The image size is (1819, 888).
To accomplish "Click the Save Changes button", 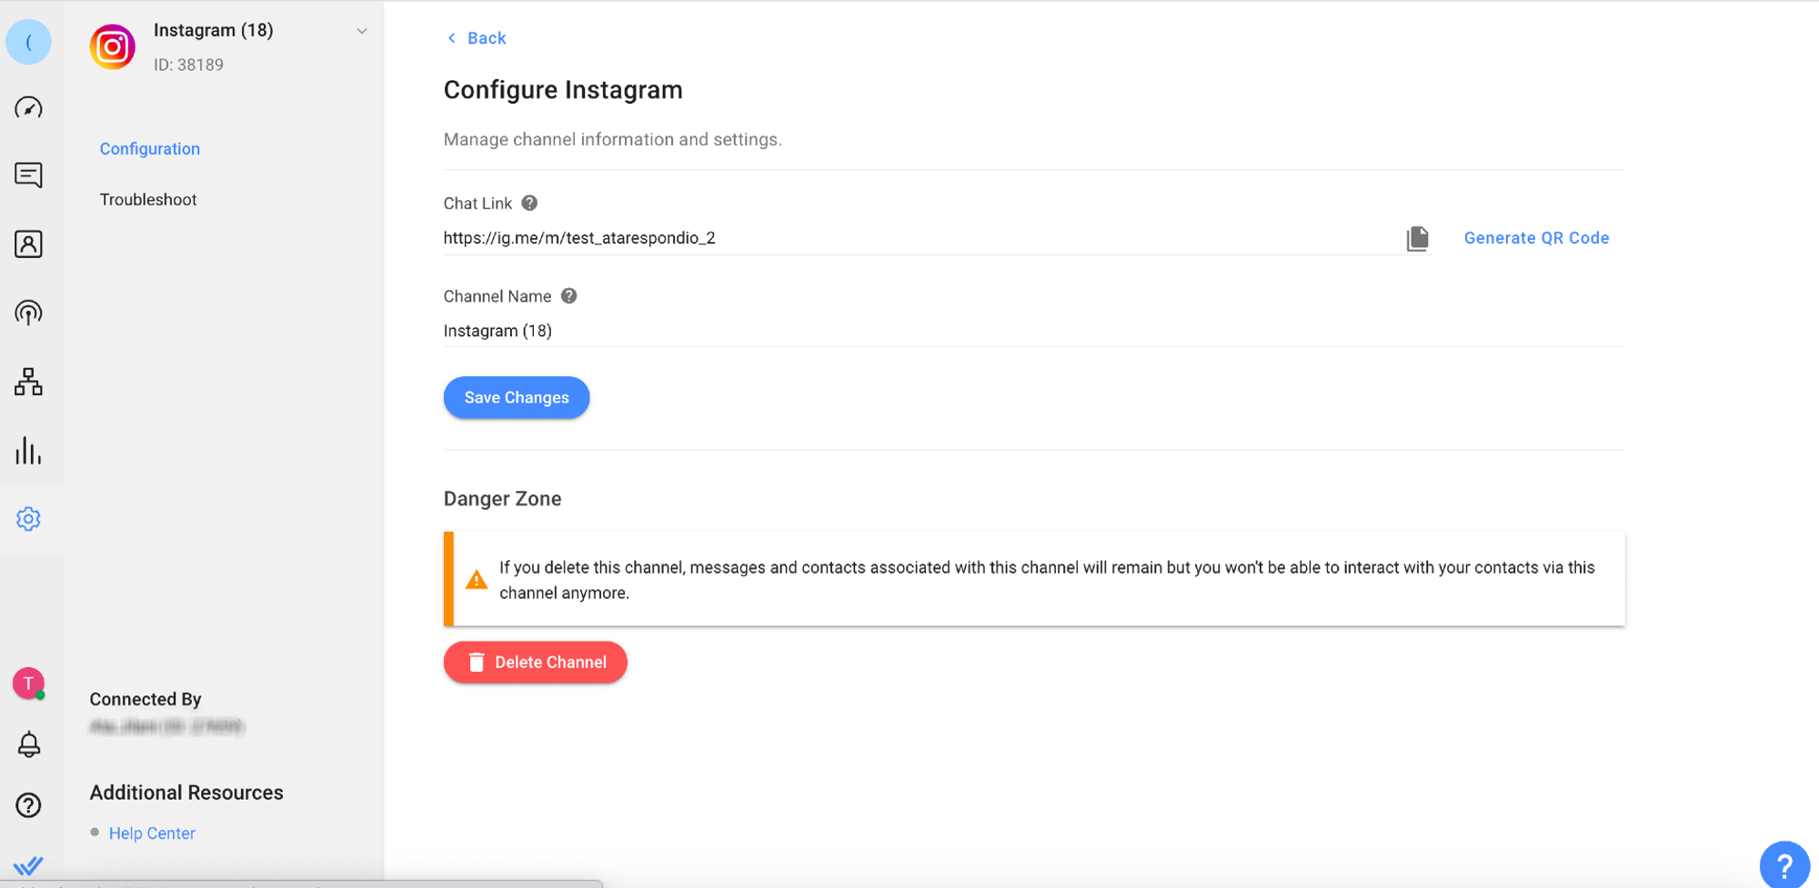I will pos(516,398).
